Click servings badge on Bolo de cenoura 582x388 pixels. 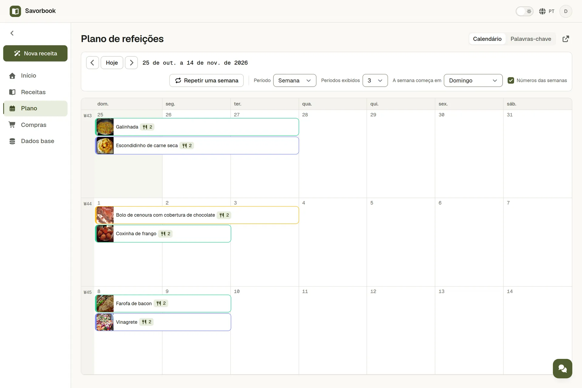(x=224, y=215)
